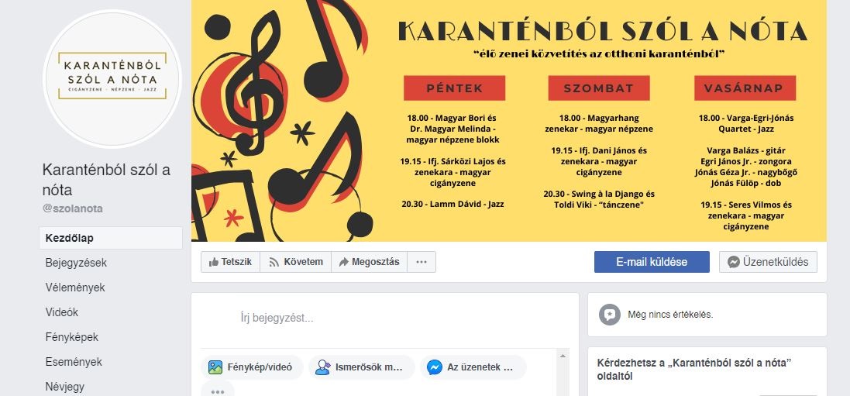Go to Vélemények page section
Image resolution: width=850 pixels, height=396 pixels.
75,288
